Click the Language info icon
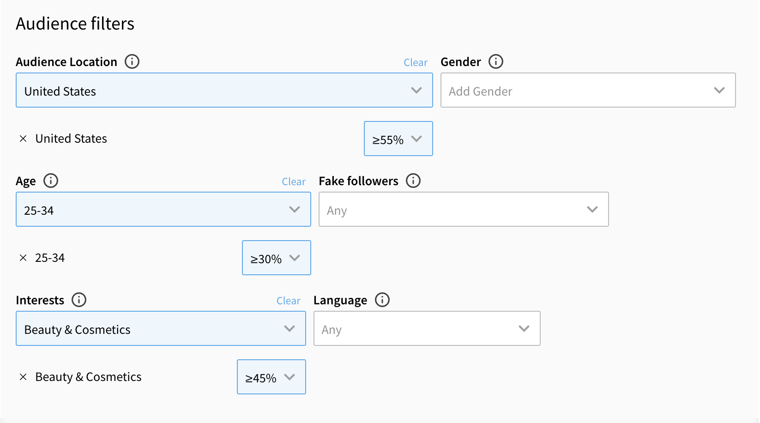Viewport: 760px width, 423px height. [x=382, y=300]
